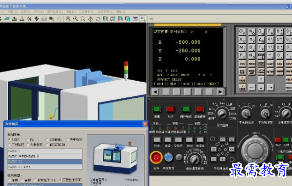The image size is (292, 186).
Task: Click the zoom-out magnifier toolbar icon
Action: [83, 19]
